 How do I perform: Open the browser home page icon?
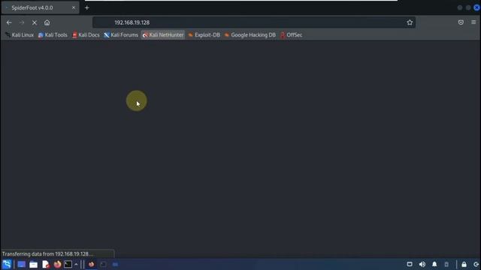pos(47,22)
